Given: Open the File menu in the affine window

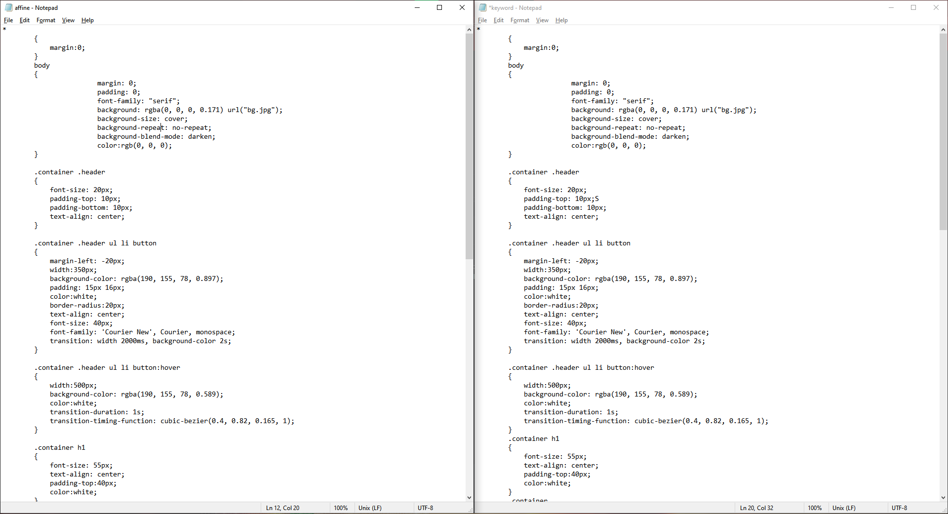Looking at the screenshot, I should click(8, 20).
